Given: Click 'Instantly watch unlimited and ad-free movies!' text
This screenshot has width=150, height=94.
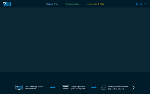Looking at the screenshot, I should point(118,88).
